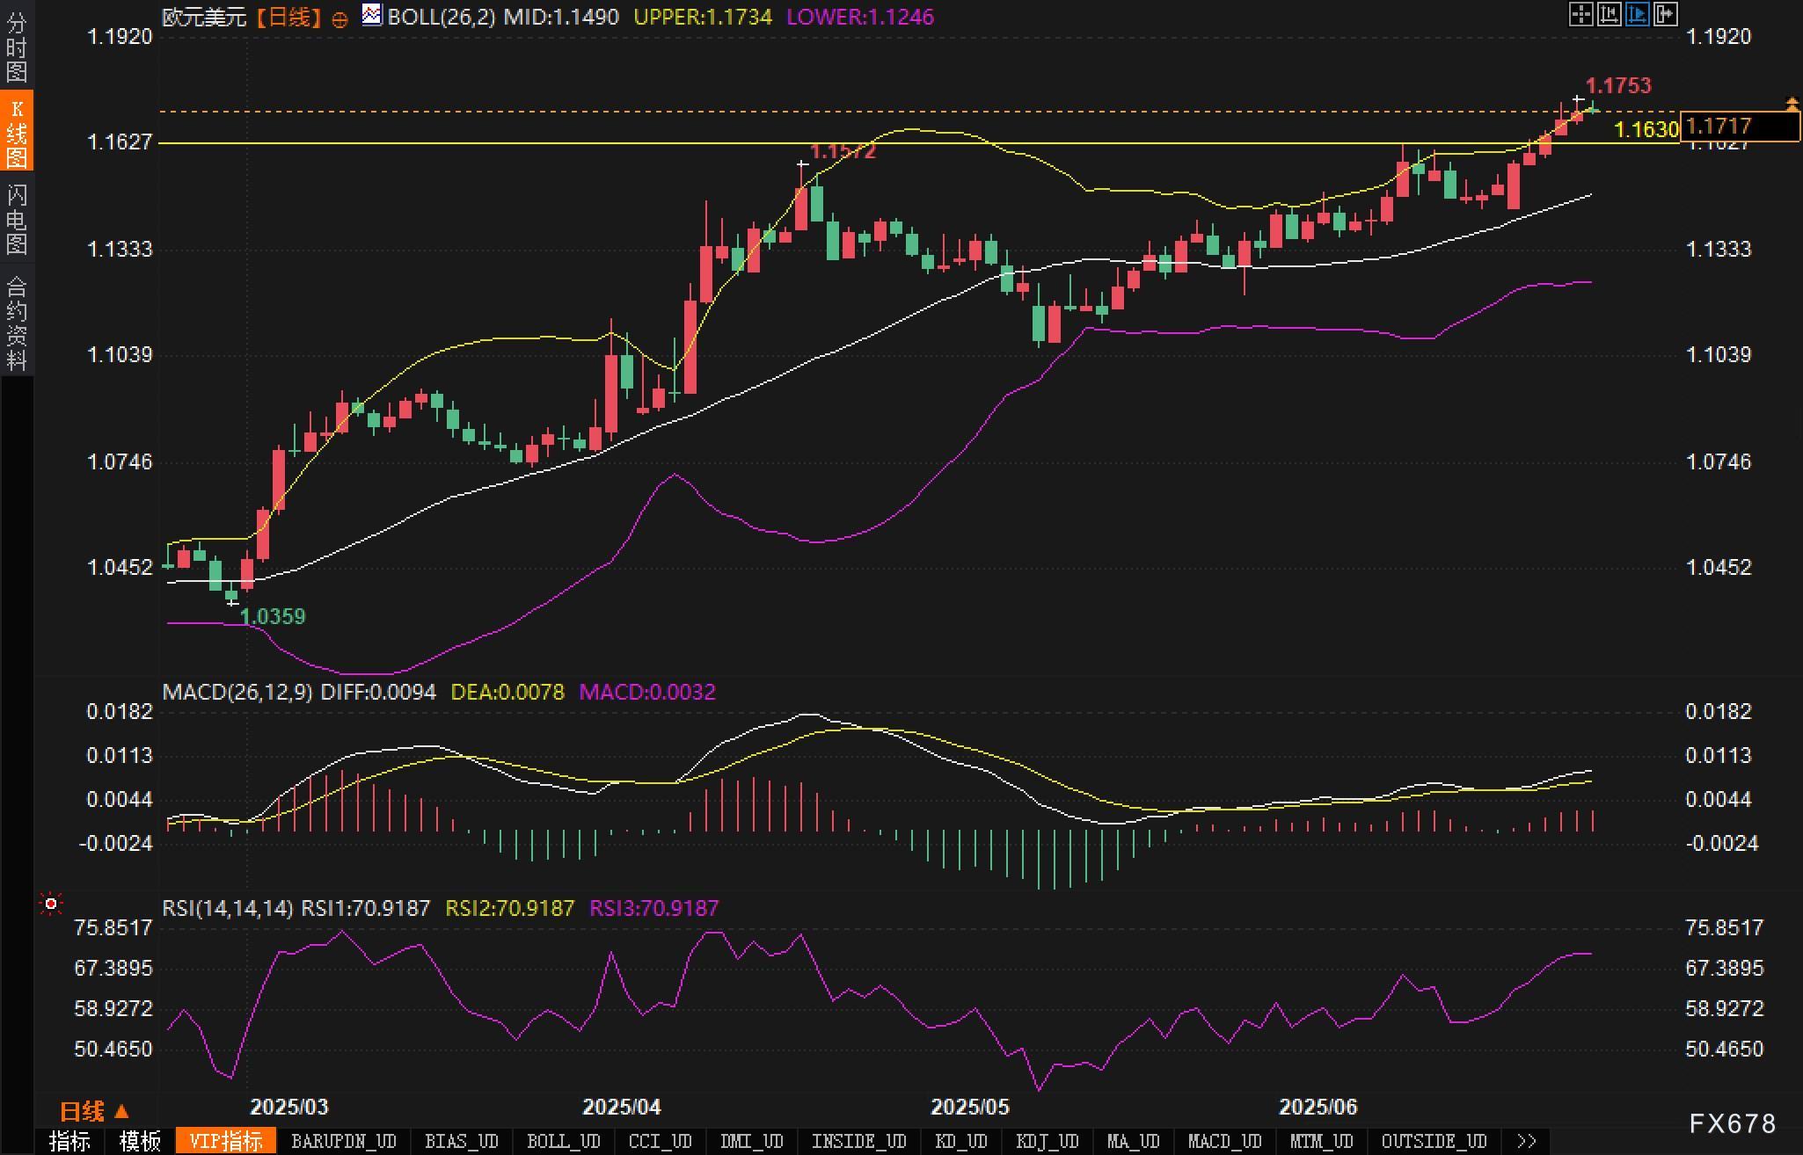The width and height of the screenshot is (1803, 1155).
Task: Click the shift-chart-right arrow icon
Action: [1666, 14]
